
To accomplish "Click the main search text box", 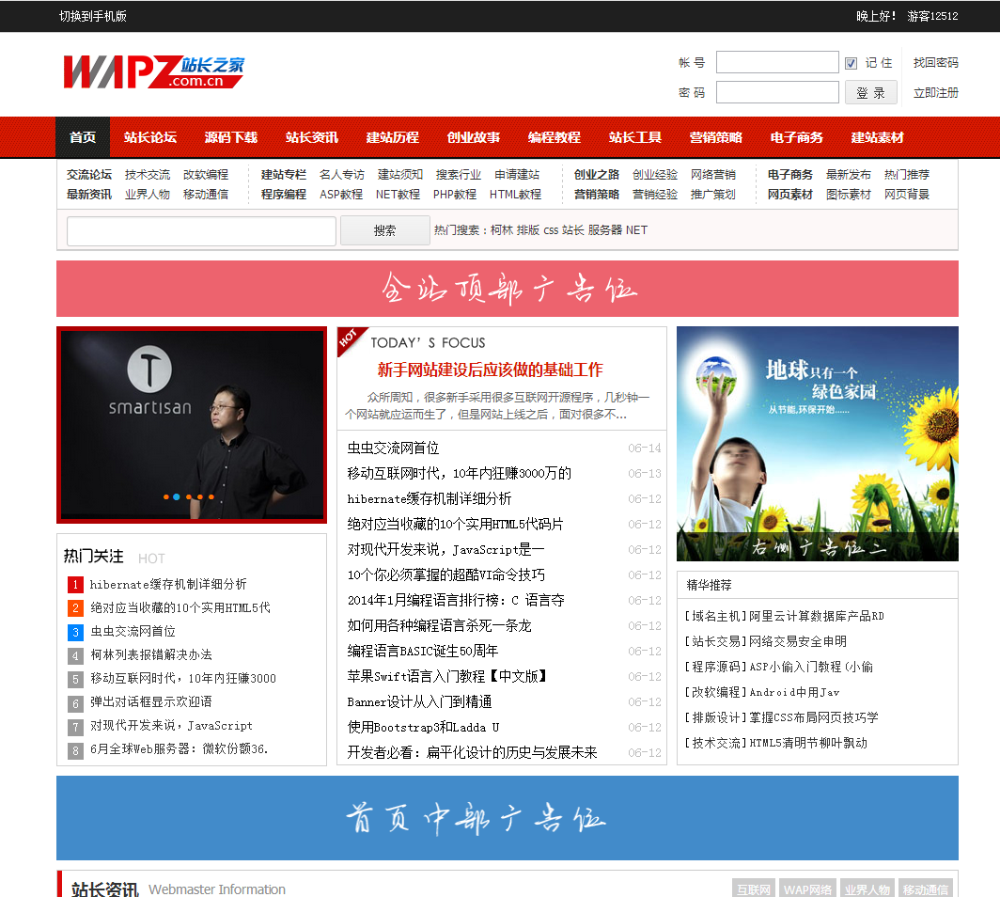I will pos(201,231).
